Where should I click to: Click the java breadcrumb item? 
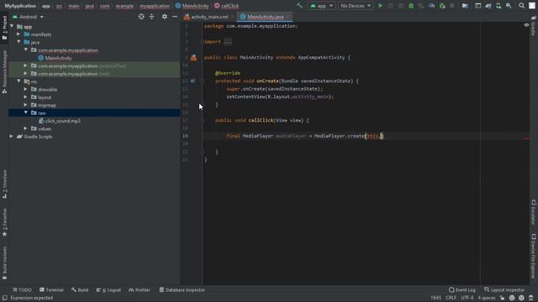tap(89, 6)
